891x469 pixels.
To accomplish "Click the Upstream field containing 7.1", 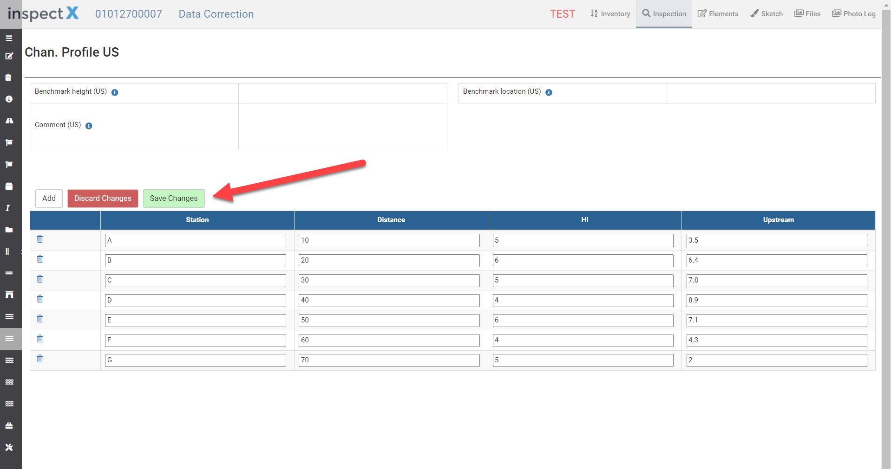I will (777, 320).
